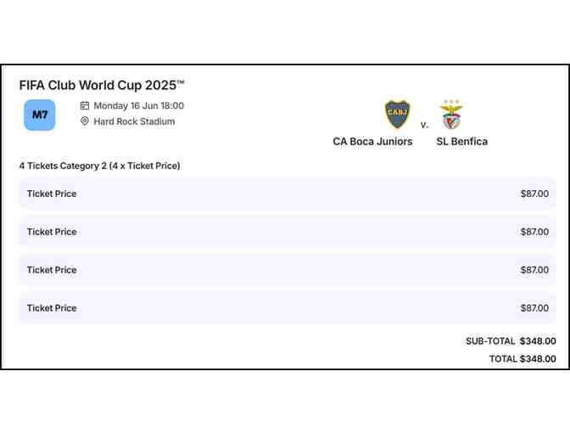The width and height of the screenshot is (570, 433).
Task: Click the SL Benfica crest
Action: (x=450, y=115)
